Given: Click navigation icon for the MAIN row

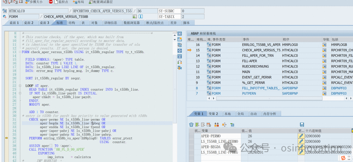Looking at the screenshot, I should (325, 72).
